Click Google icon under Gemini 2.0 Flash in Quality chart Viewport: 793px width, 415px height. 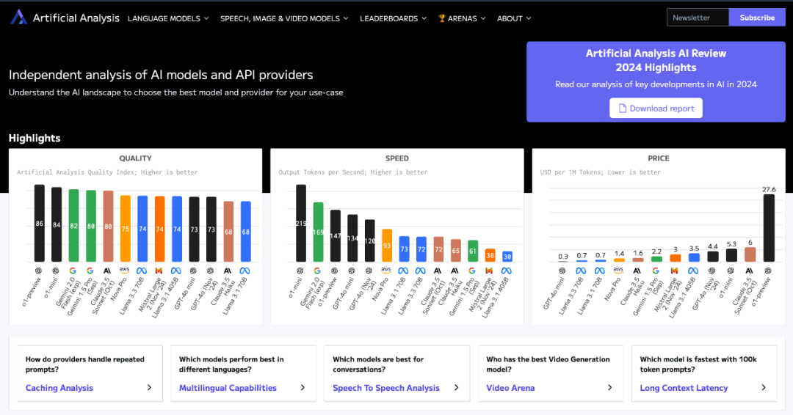coord(73,271)
